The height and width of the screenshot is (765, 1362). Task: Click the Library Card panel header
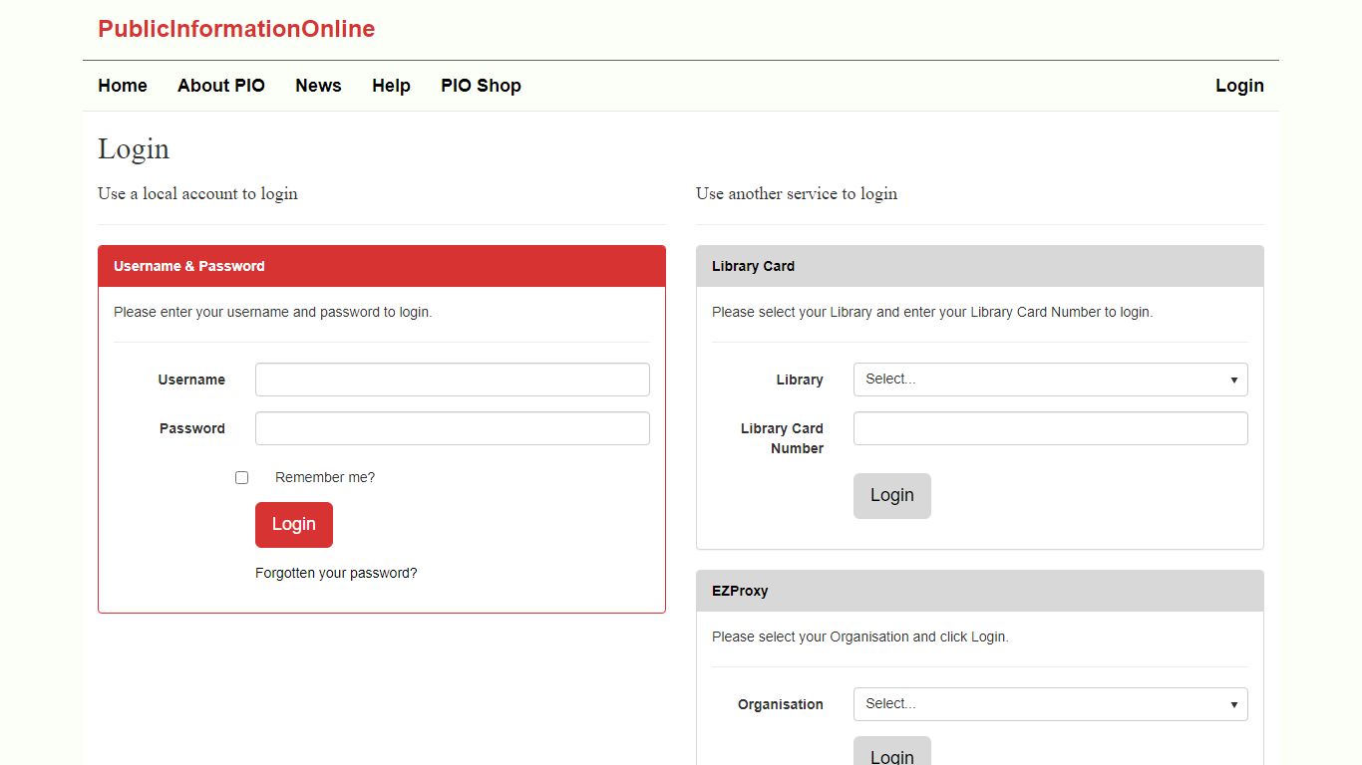click(x=980, y=266)
